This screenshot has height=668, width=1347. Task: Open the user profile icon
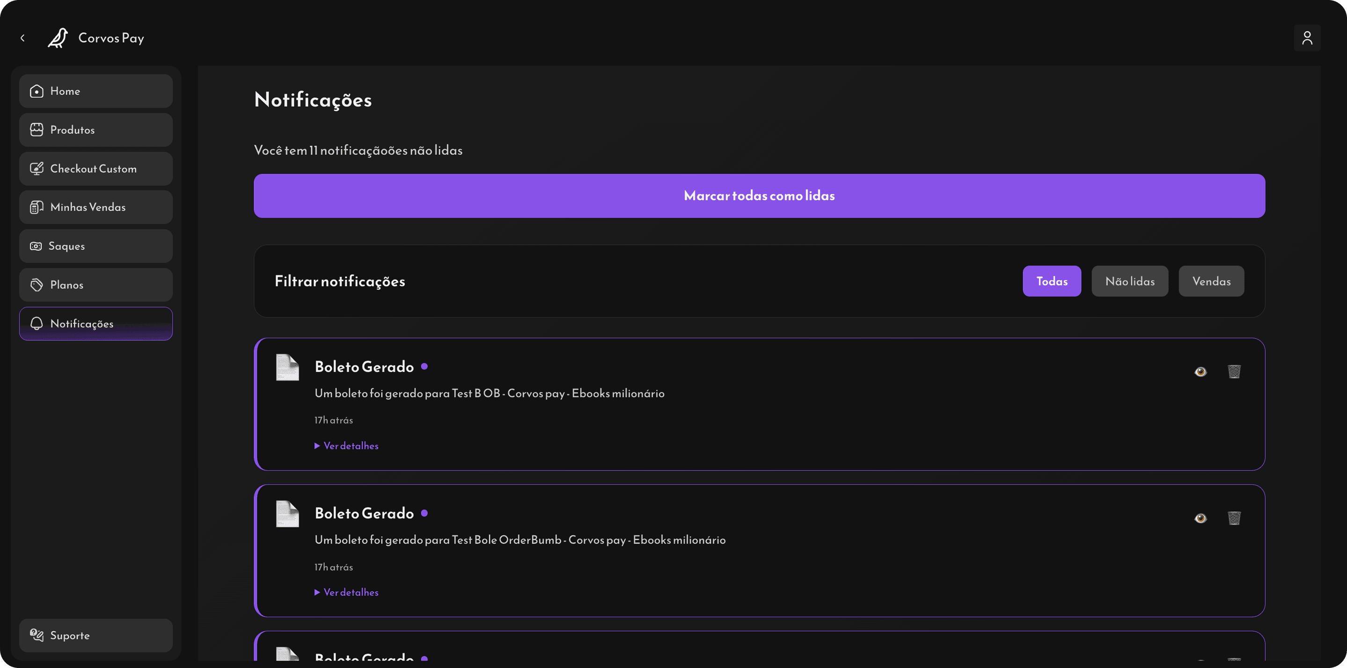point(1307,38)
